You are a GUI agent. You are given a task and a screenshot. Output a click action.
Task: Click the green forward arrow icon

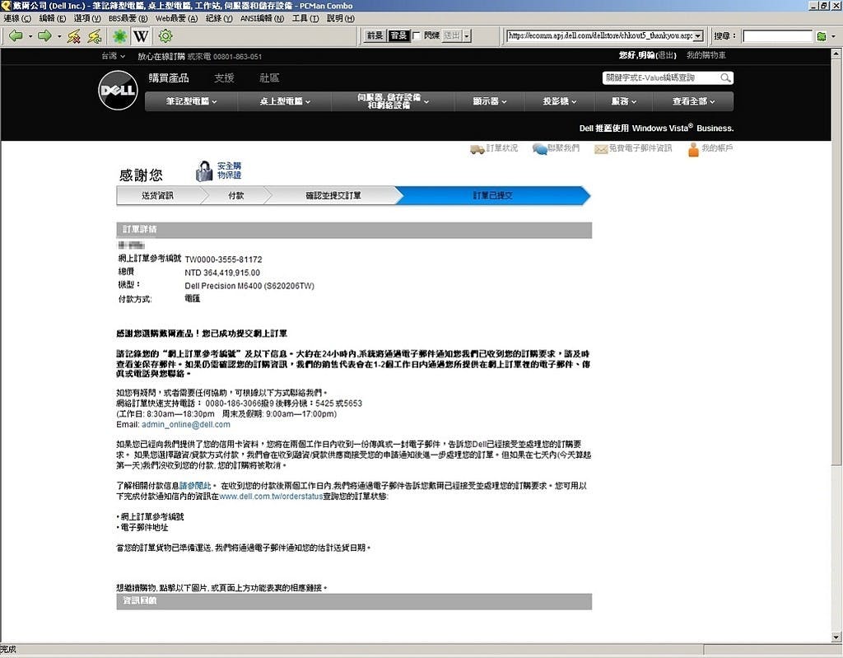click(x=45, y=36)
